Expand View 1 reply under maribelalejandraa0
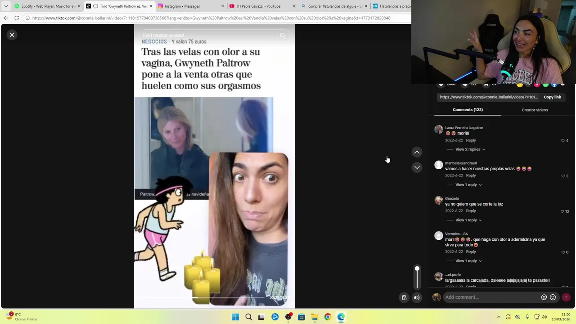 468,185
